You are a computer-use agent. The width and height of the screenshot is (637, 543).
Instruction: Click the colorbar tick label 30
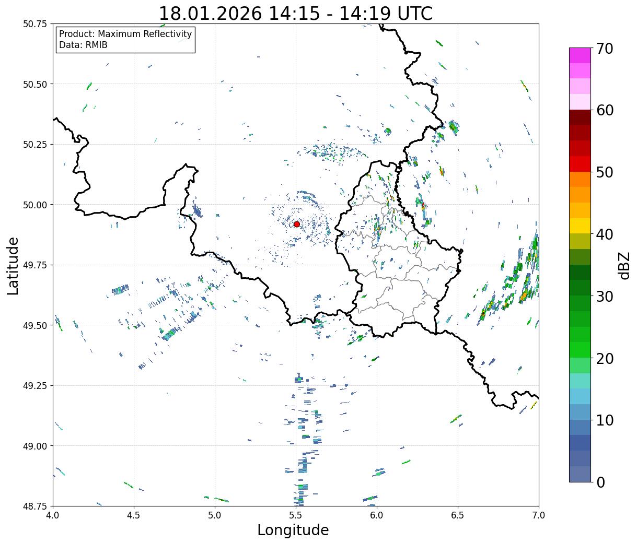tap(605, 296)
